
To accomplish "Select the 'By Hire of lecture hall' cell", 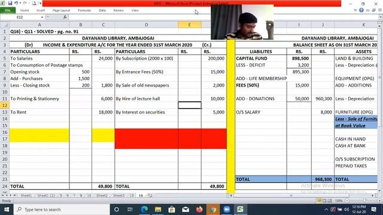I will [146, 99].
